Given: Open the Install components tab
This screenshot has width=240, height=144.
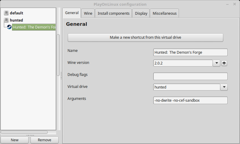Looking at the screenshot, I should 113,13.
